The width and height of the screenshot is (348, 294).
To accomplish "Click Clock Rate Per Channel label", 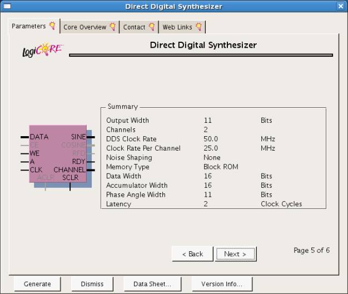I will pos(143,148).
